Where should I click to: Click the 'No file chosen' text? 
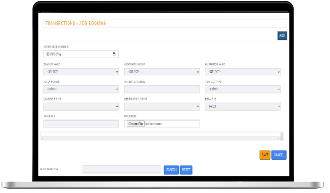tap(154, 124)
